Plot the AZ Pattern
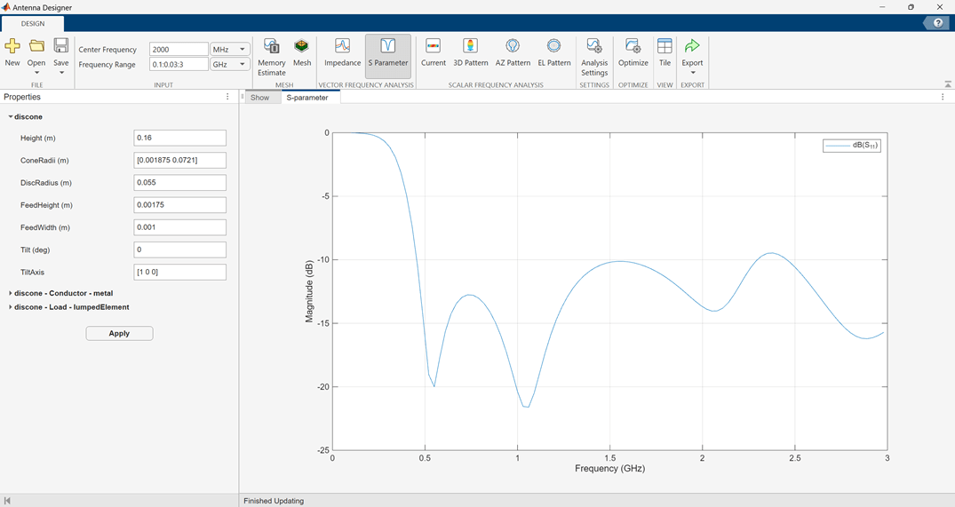Image resolution: width=955 pixels, height=507 pixels. pyautogui.click(x=512, y=51)
